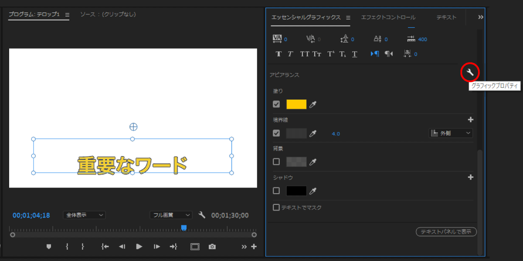This screenshot has height=261, width=523.
Task: Enable the Small Caps (Tт) text style
Action: pos(317,54)
